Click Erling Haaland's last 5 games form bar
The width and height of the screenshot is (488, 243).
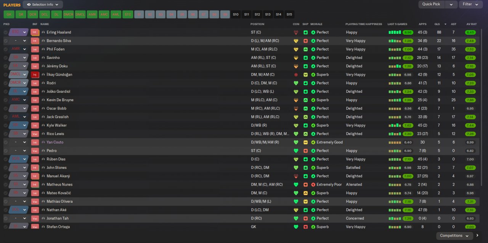point(395,32)
